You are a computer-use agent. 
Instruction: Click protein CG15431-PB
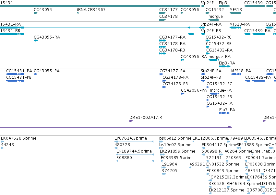coord(19,77)
